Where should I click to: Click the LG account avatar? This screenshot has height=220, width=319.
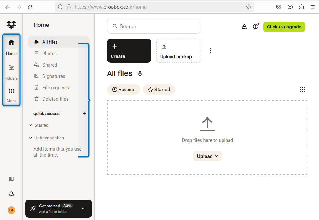(x=11, y=210)
